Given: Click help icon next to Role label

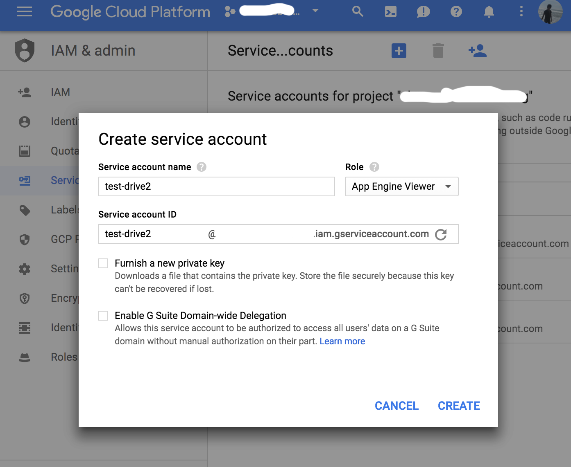Looking at the screenshot, I should 374,167.
